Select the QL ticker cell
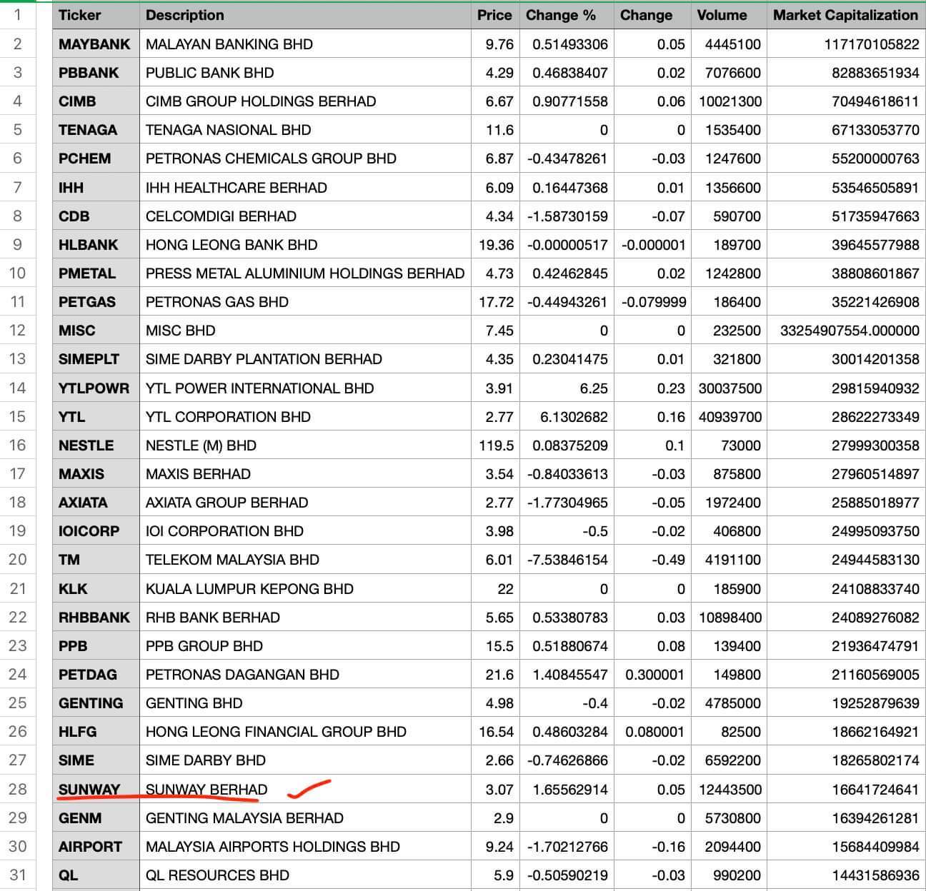 [x=96, y=875]
